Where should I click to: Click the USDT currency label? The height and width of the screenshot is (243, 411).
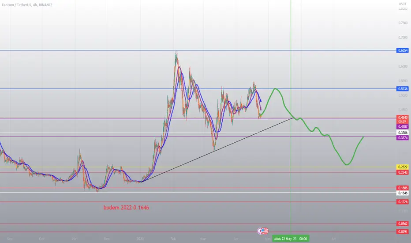coord(402,4)
